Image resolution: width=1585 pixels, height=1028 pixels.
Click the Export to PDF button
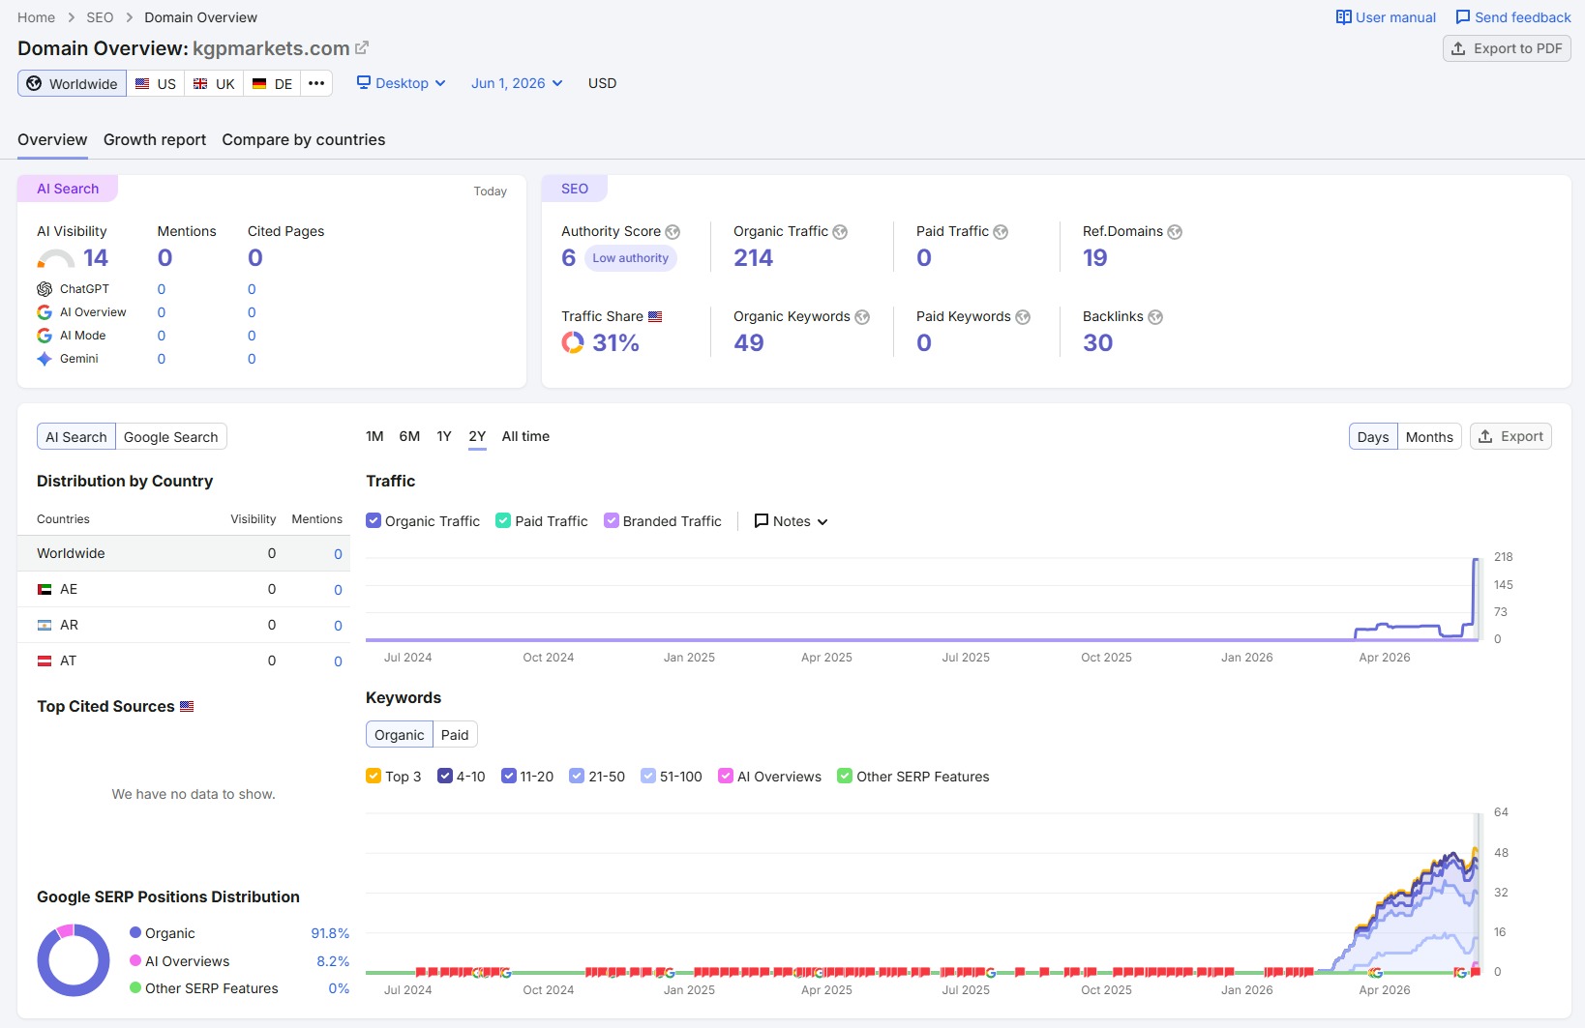point(1507,48)
